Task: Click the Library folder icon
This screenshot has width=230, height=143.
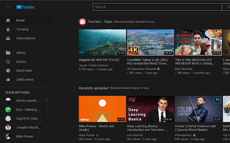Action: (x=8, y=53)
